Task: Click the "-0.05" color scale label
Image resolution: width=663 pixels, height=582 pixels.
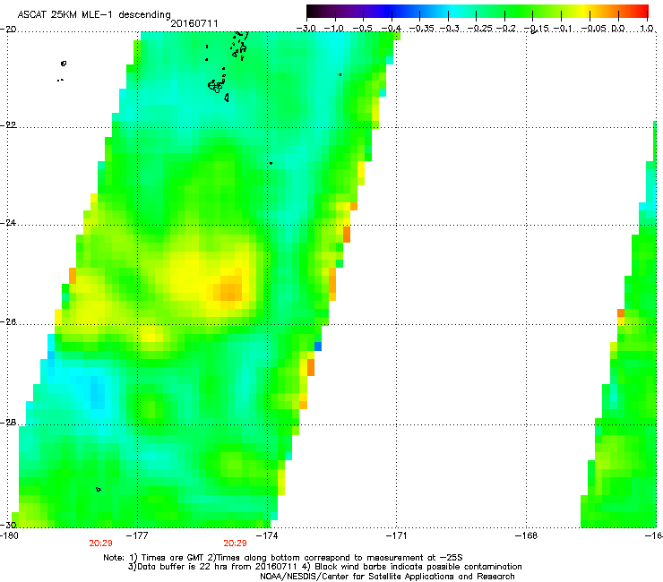Action: point(594,29)
